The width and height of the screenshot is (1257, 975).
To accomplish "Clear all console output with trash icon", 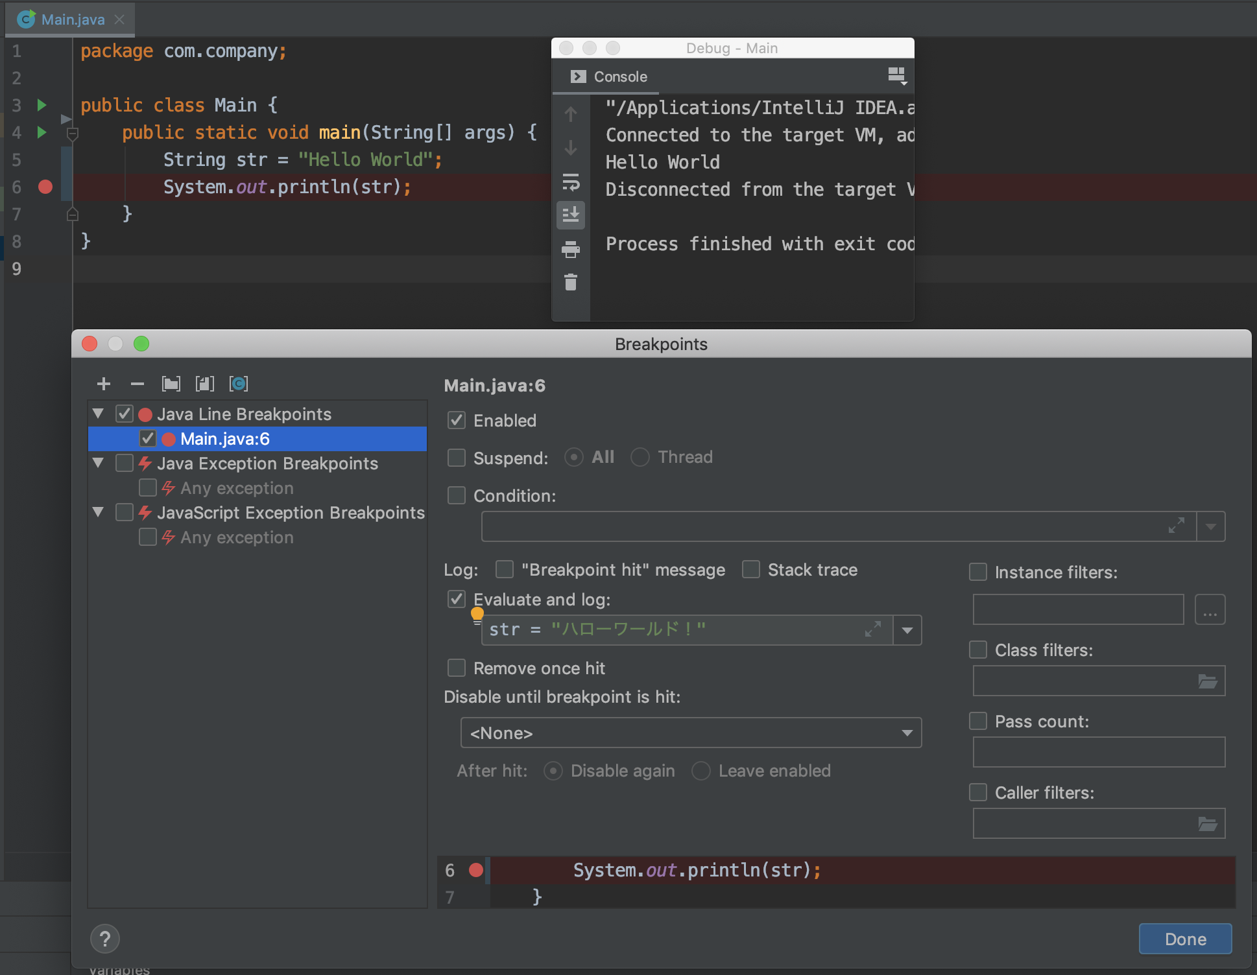I will coord(571,282).
